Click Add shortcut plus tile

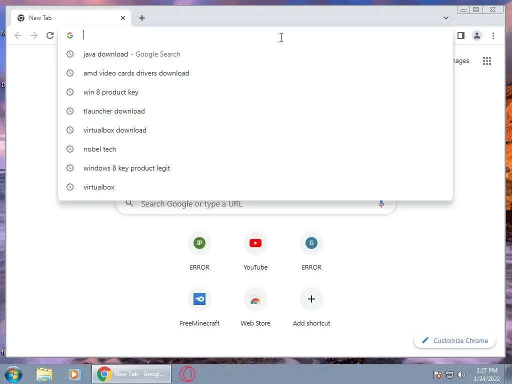coord(311,307)
